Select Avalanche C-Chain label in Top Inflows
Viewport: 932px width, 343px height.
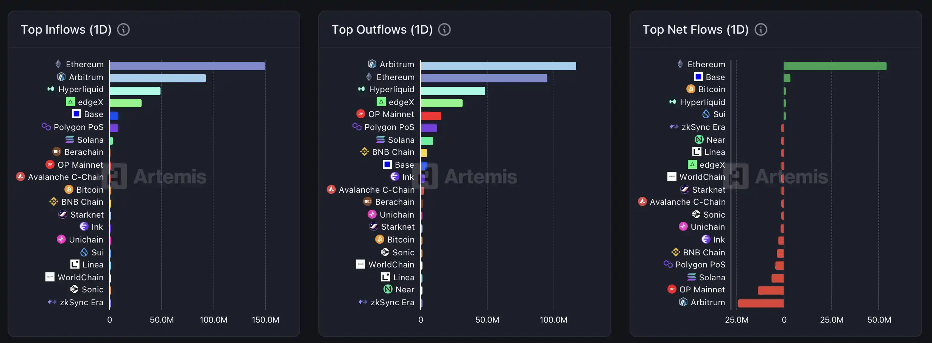click(x=66, y=177)
